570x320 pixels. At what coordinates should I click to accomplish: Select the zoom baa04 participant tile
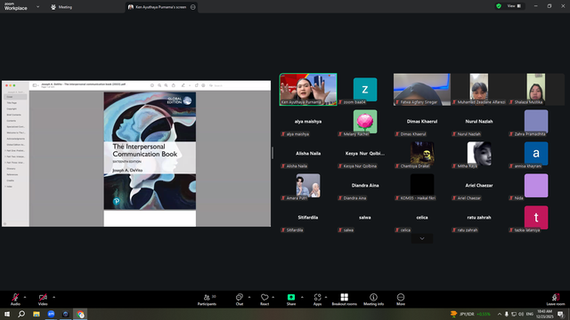click(x=365, y=89)
